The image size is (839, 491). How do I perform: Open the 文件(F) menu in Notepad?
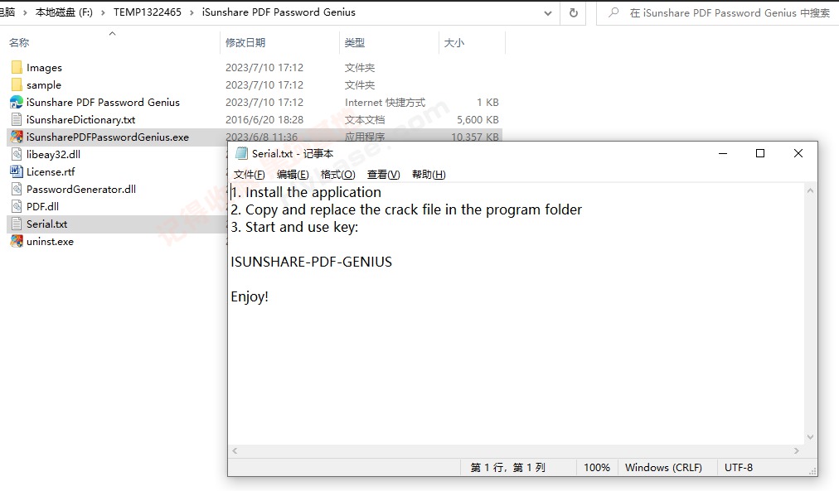click(249, 175)
